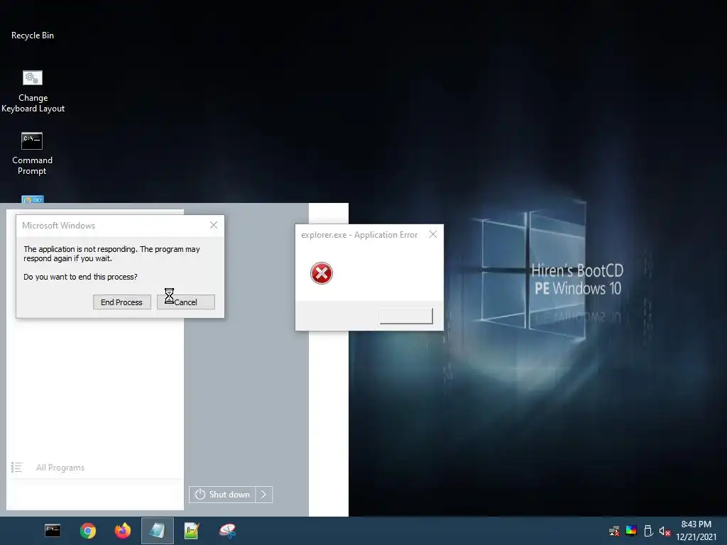
Task: Select the Command Prompt desktop icon
Action: (32, 154)
